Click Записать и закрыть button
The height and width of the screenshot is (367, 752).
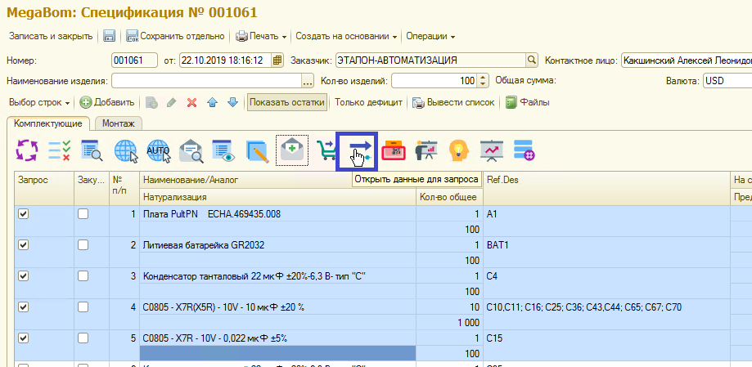point(50,36)
